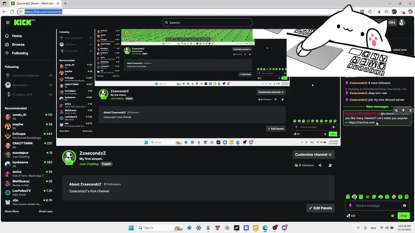Viewport: 415px width, 233px height.
Task: Toggle the sidebar hamburger menu
Action: coord(8,22)
